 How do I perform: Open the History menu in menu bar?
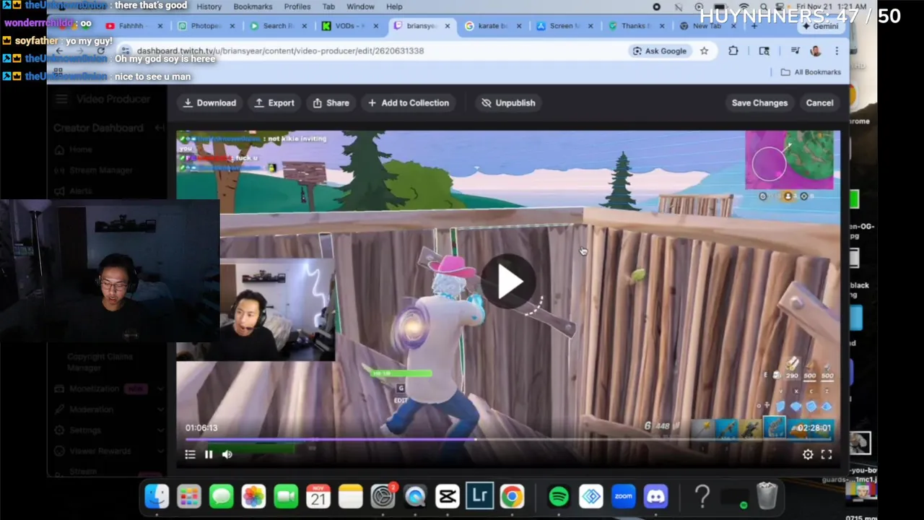(x=209, y=6)
